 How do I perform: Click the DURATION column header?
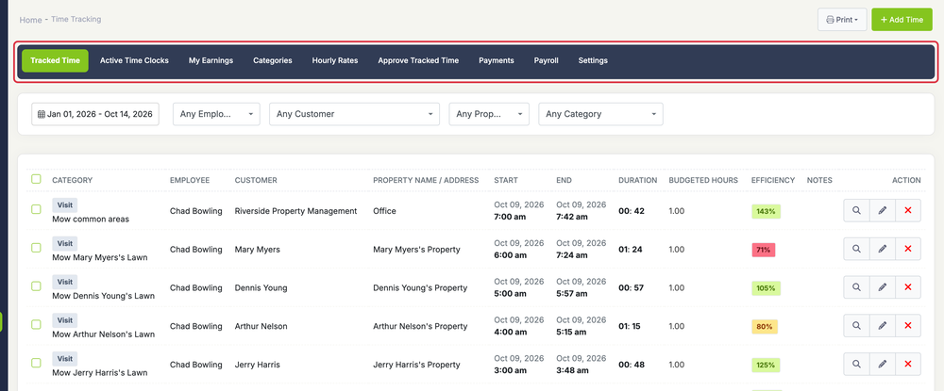point(637,180)
